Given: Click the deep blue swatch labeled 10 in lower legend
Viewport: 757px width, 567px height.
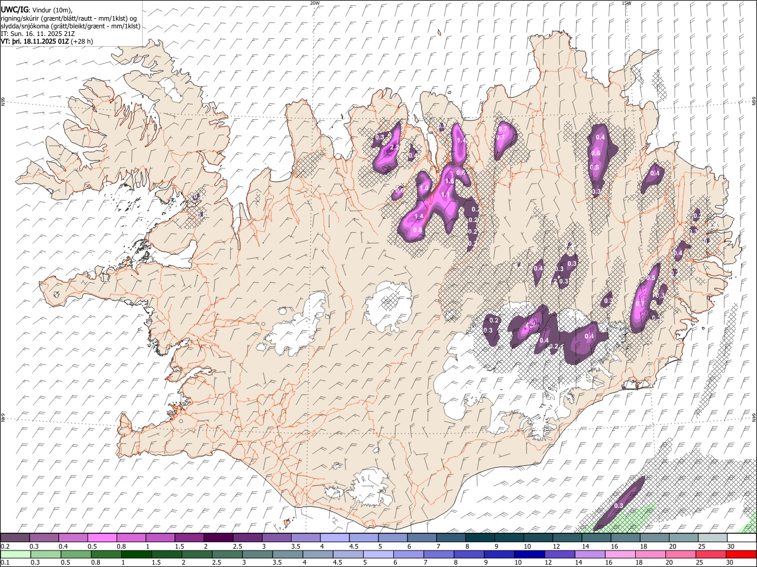Looking at the screenshot, I should point(528,554).
